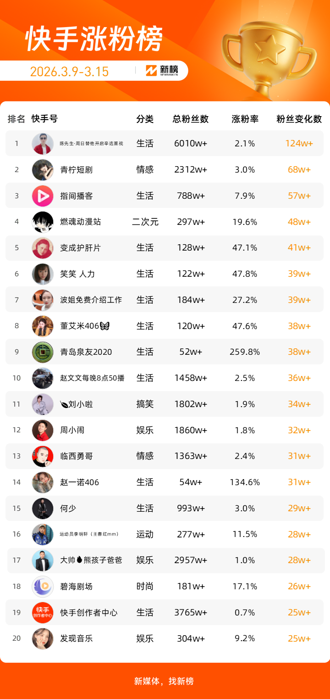Click the 青岛泉友2020 green coin avatar
This screenshot has width=330, height=699.
tap(43, 352)
